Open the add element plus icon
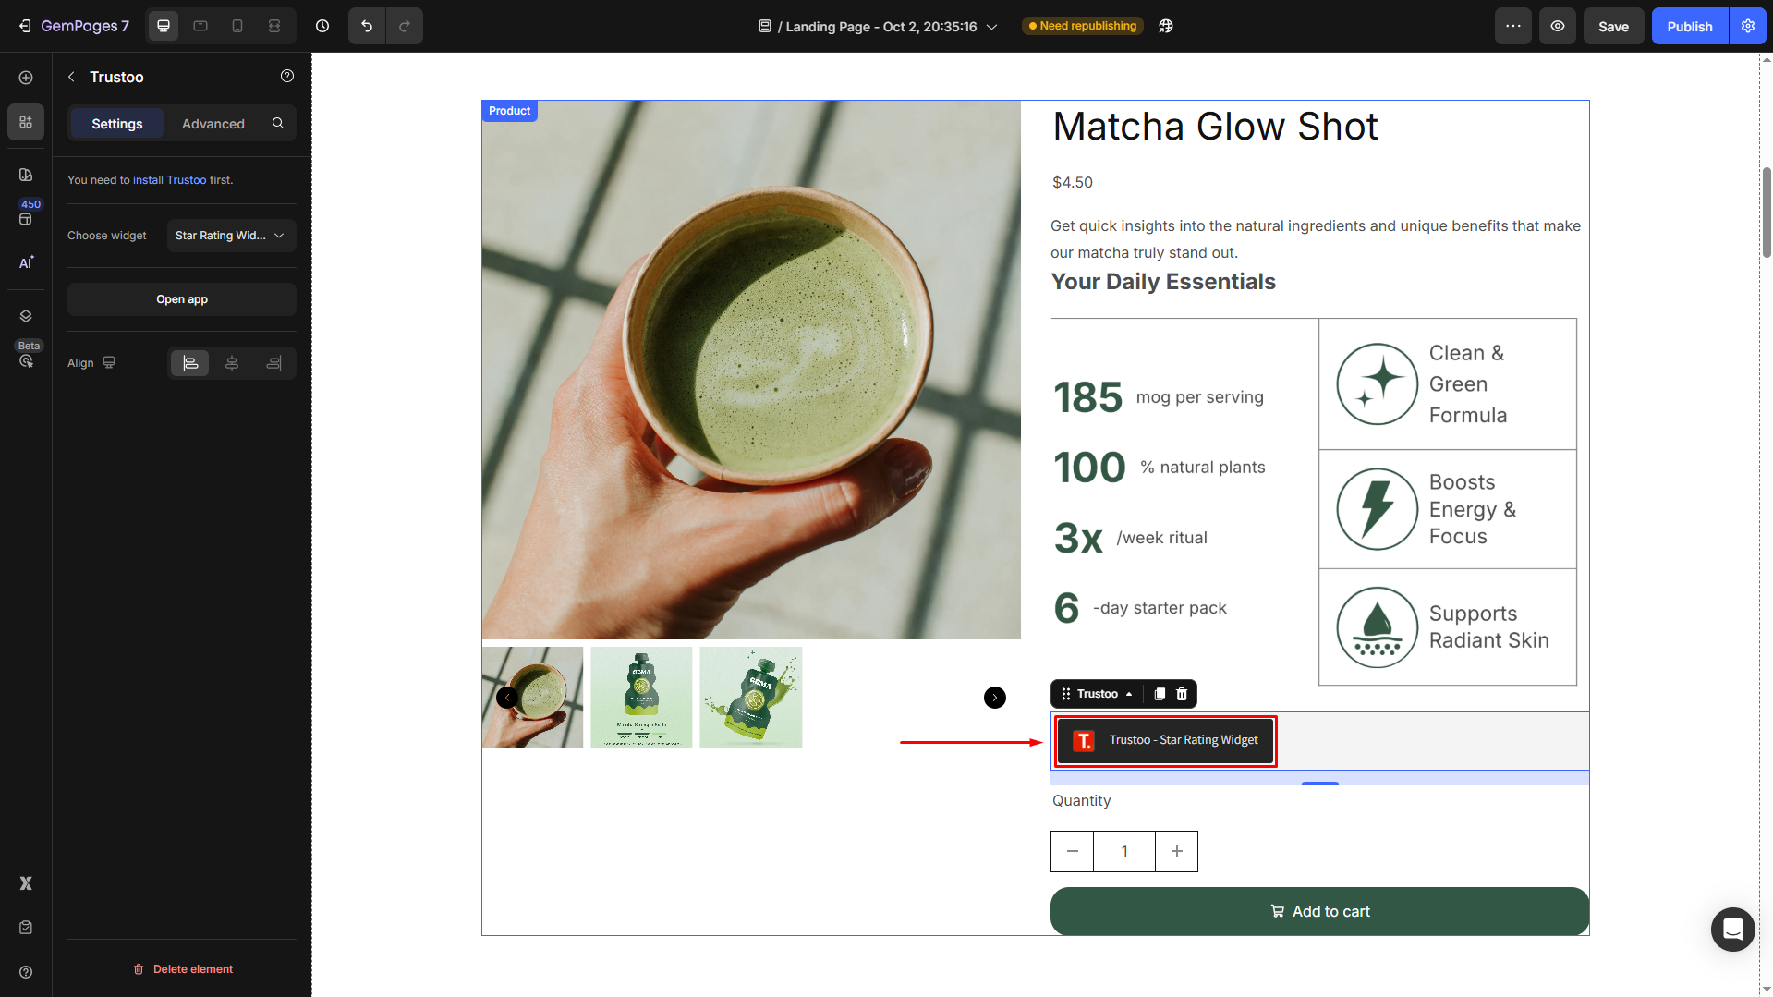 26,78
